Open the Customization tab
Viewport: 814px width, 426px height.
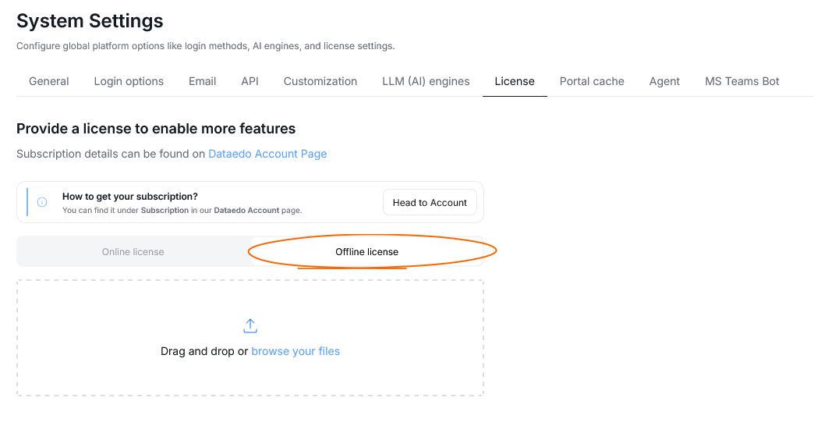pyautogui.click(x=320, y=82)
